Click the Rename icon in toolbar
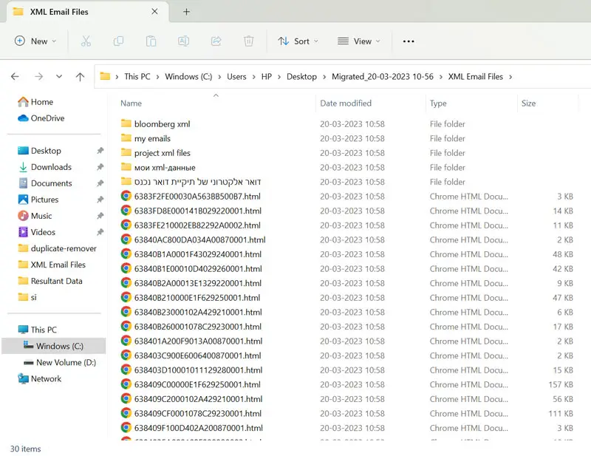Screen dimensions: 591x456 pyautogui.click(x=183, y=41)
